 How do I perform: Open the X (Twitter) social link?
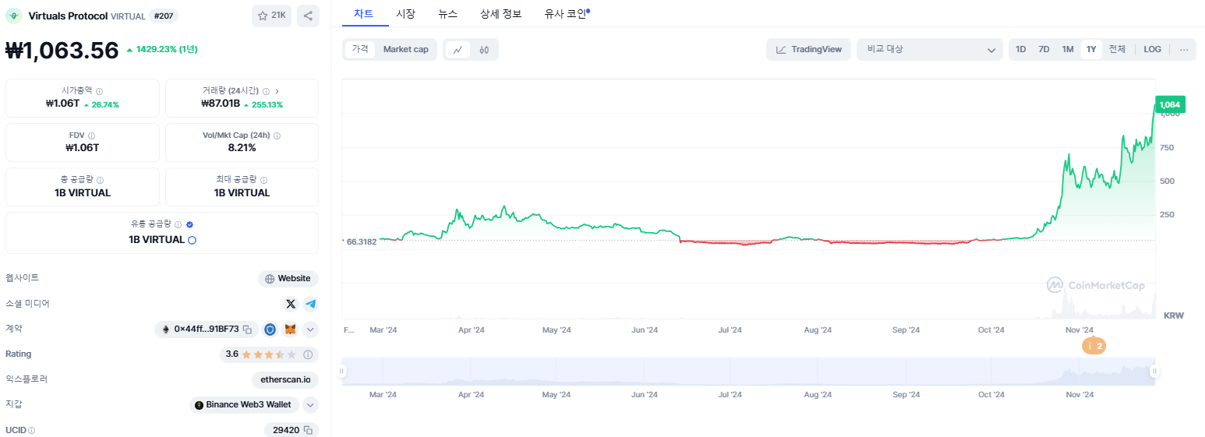click(x=291, y=304)
